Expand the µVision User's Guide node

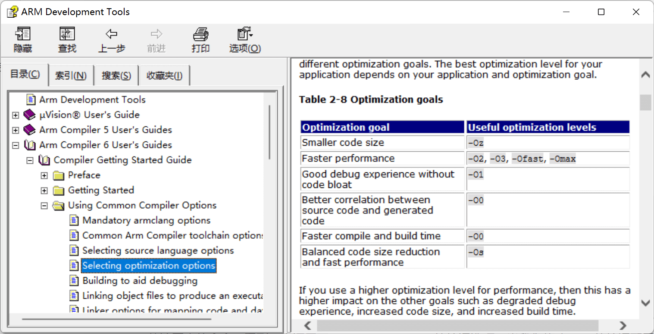pyautogui.click(x=16, y=115)
